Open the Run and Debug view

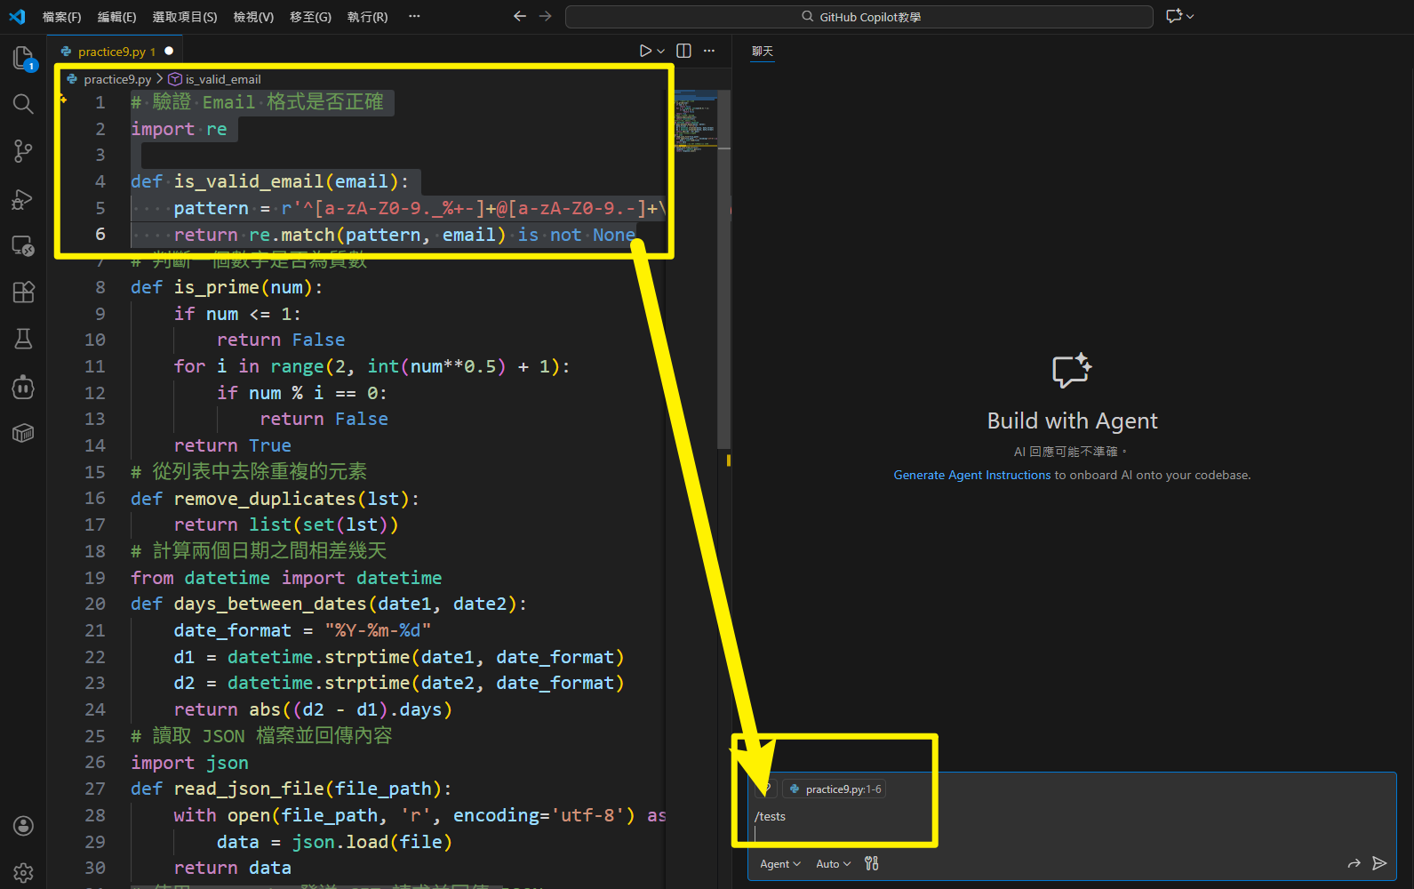point(23,199)
